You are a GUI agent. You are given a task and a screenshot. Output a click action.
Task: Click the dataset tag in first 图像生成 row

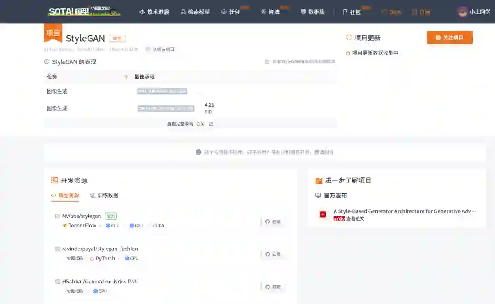tap(162, 91)
